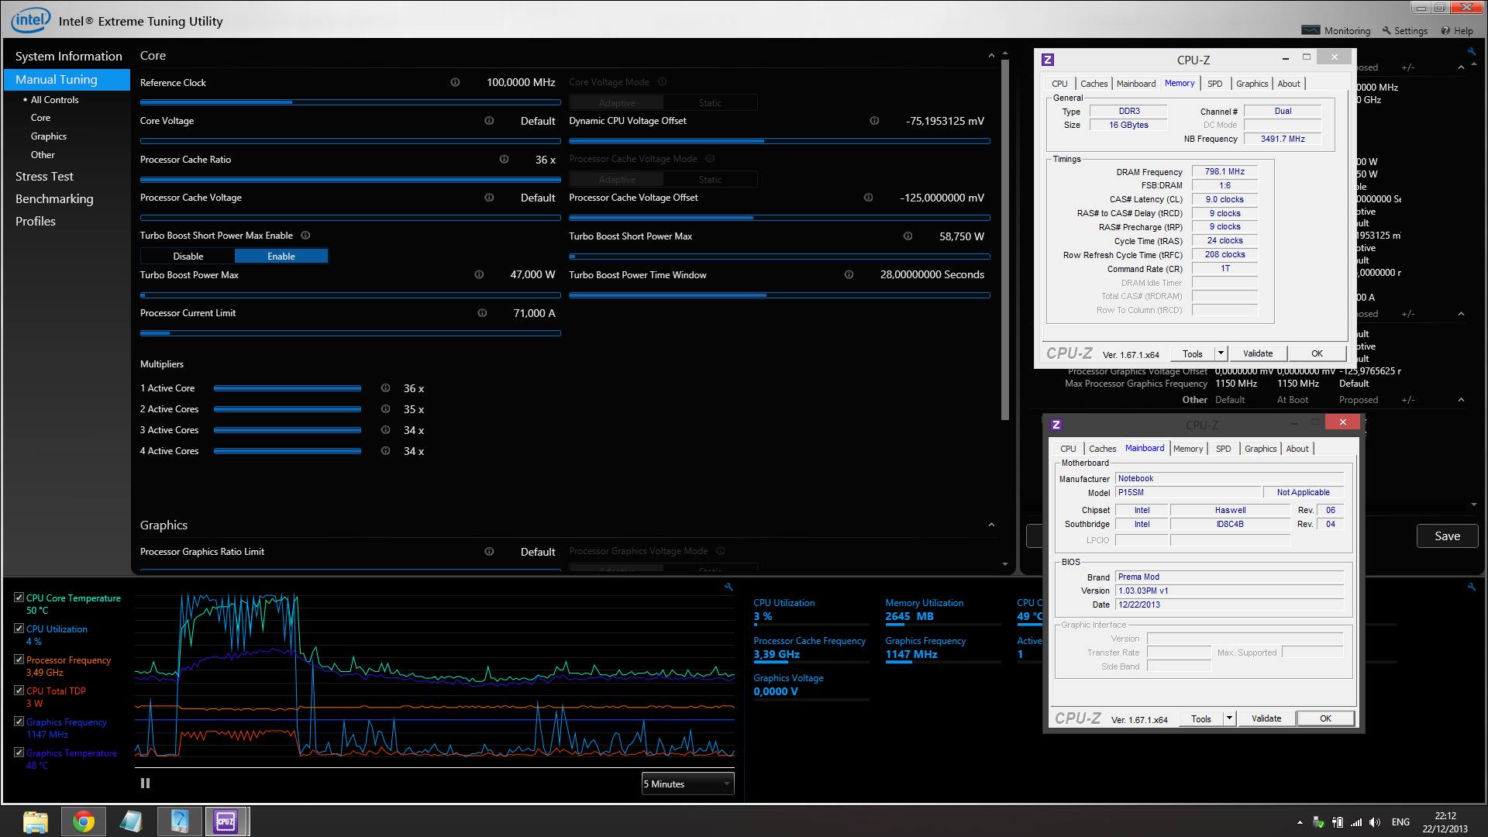Click OK in lower CPU-Z window
The width and height of the screenshot is (1488, 837).
[x=1325, y=718]
